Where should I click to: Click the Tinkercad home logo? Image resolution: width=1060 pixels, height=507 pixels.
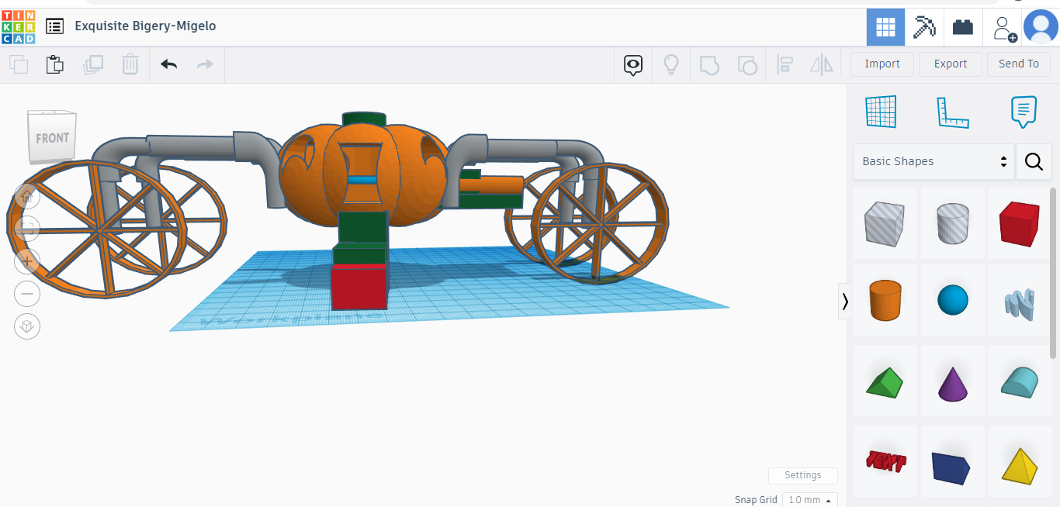pyautogui.click(x=16, y=26)
